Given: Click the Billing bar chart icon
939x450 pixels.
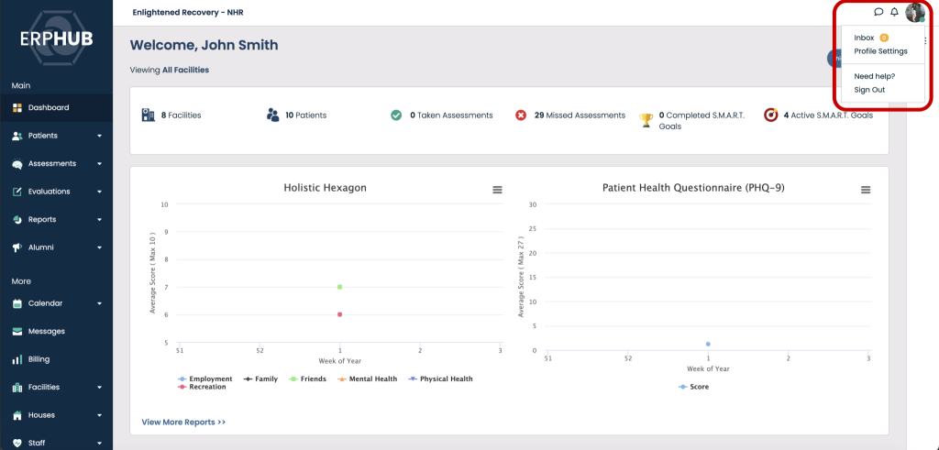Looking at the screenshot, I should click(x=17, y=359).
